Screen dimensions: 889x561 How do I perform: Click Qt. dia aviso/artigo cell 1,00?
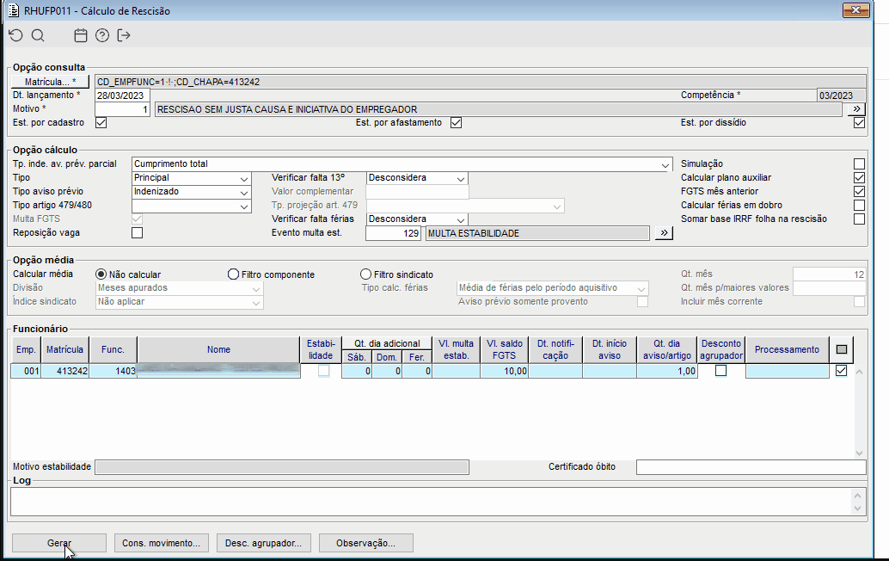point(667,371)
